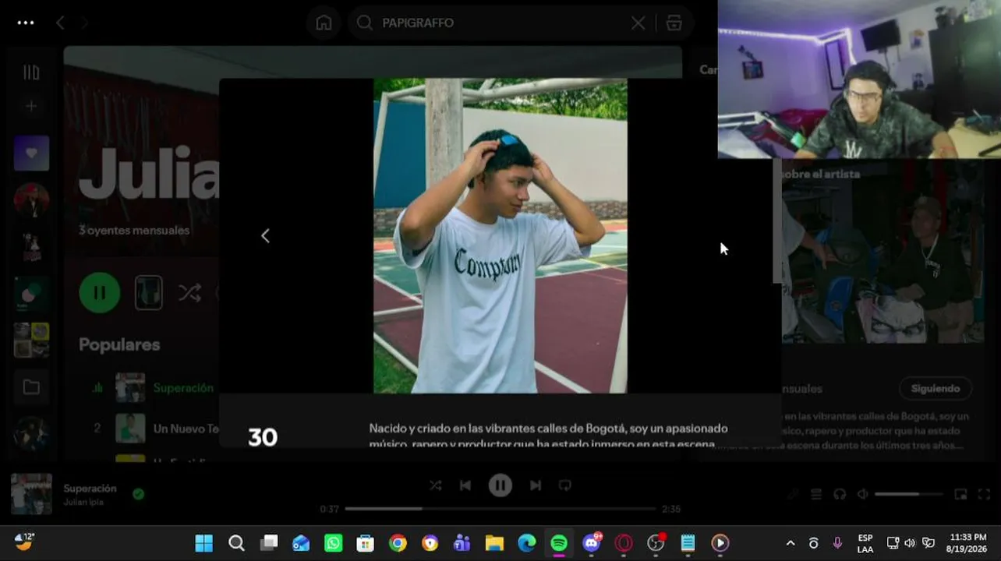Show the previous artist photo in gallery
This screenshot has height=561, width=1001.
point(265,235)
